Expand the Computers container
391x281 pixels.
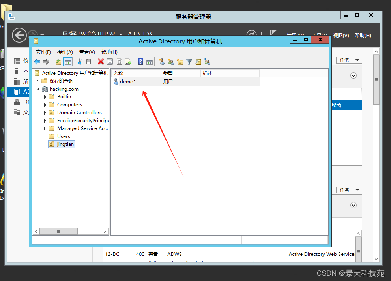point(45,105)
